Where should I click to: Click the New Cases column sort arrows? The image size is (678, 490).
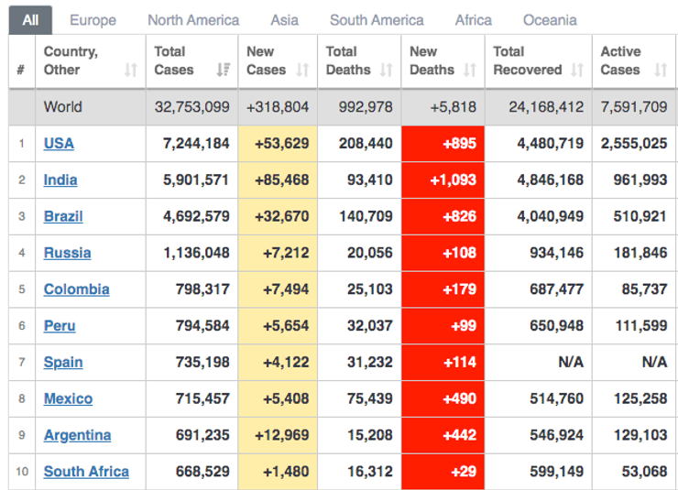(302, 71)
